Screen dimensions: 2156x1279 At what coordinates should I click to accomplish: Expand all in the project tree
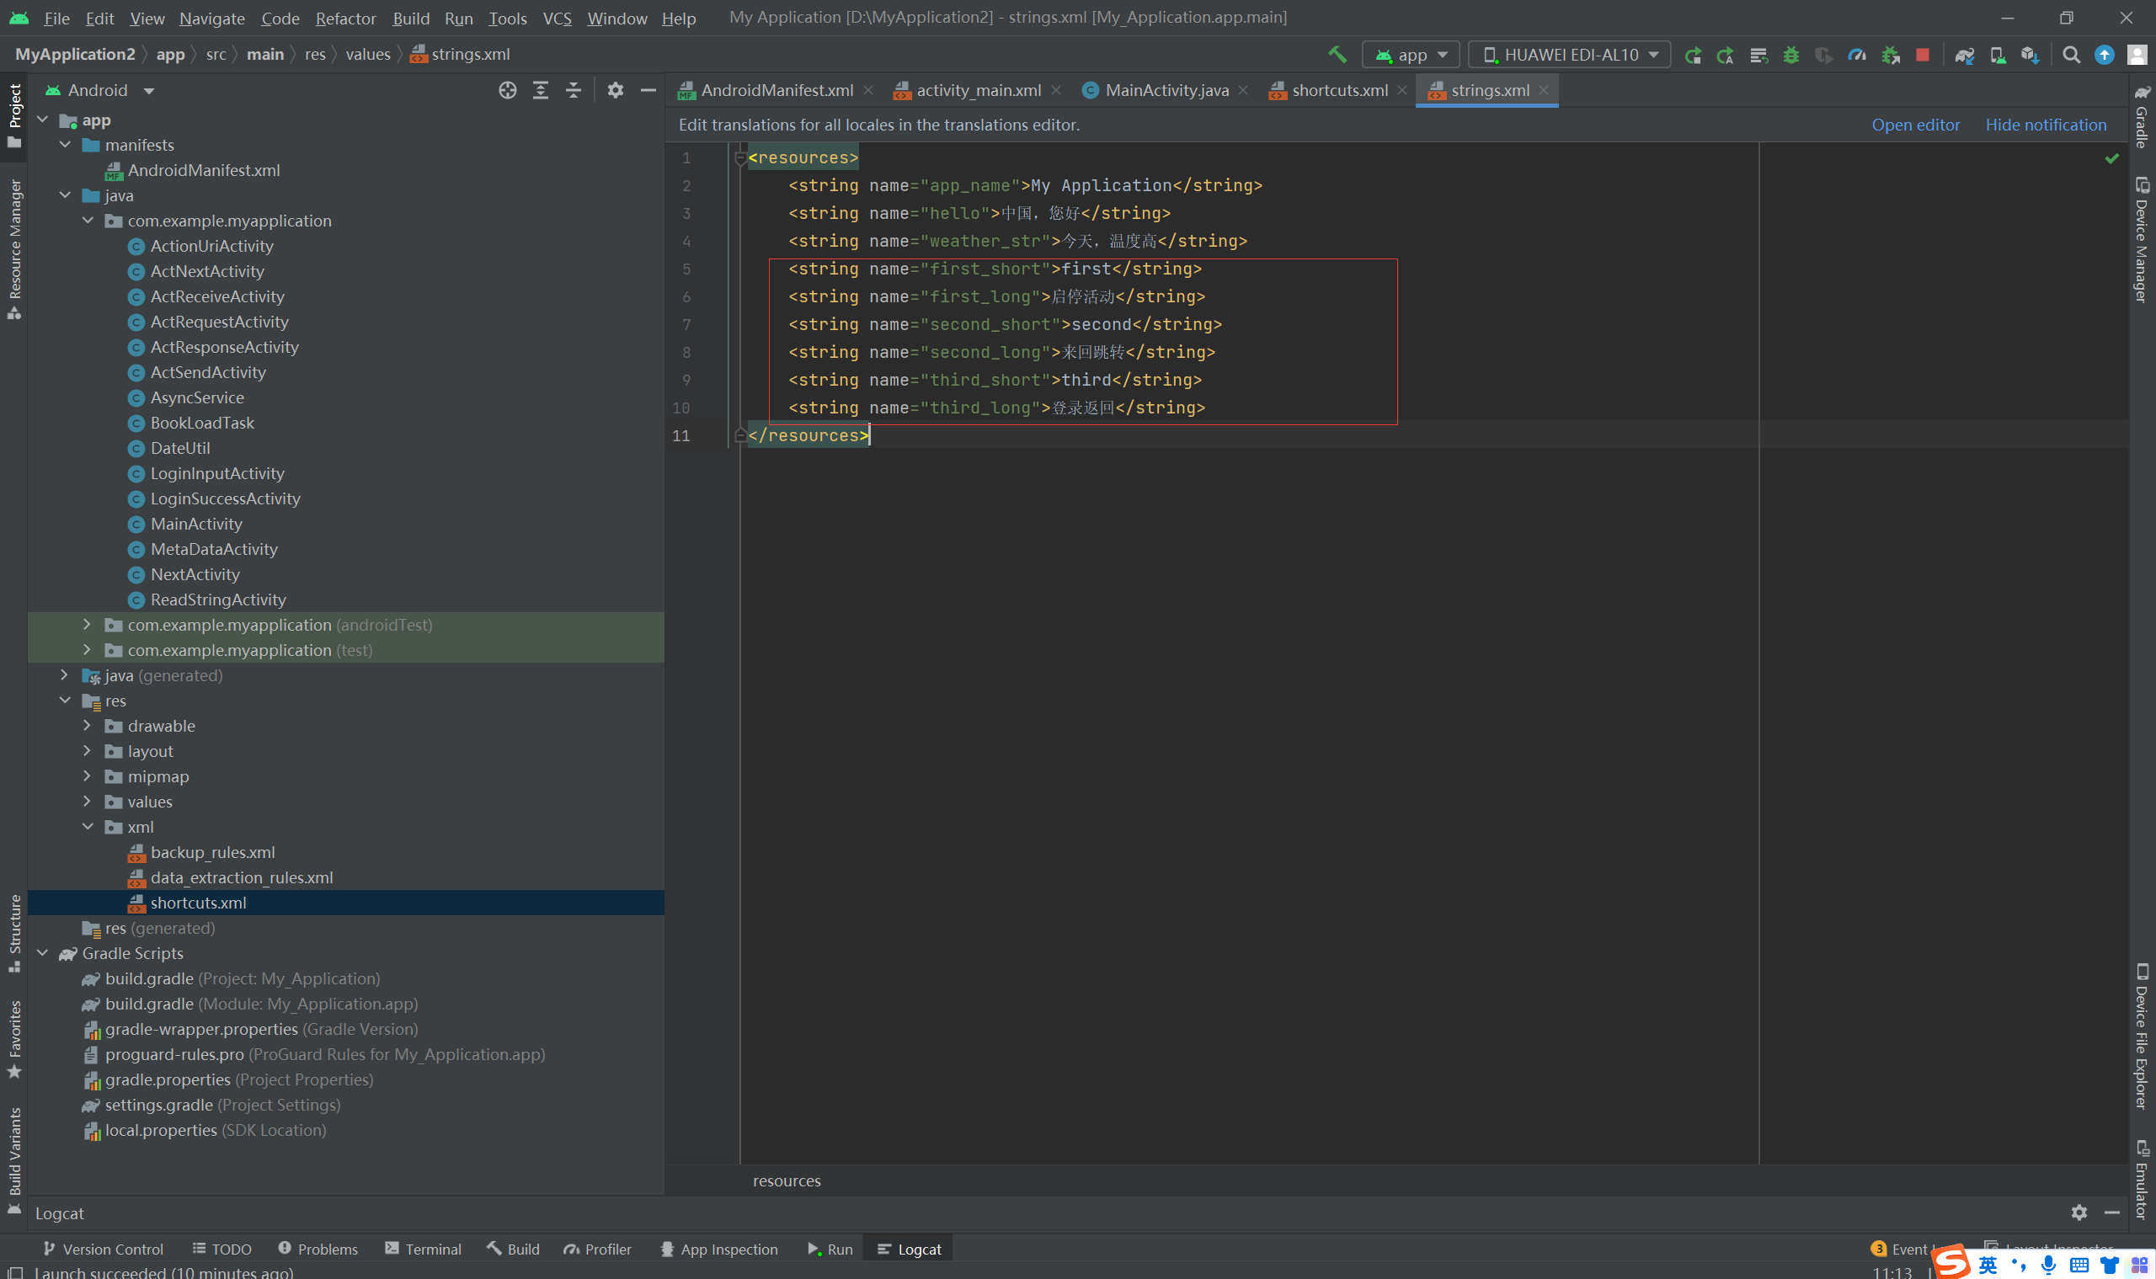(x=541, y=90)
